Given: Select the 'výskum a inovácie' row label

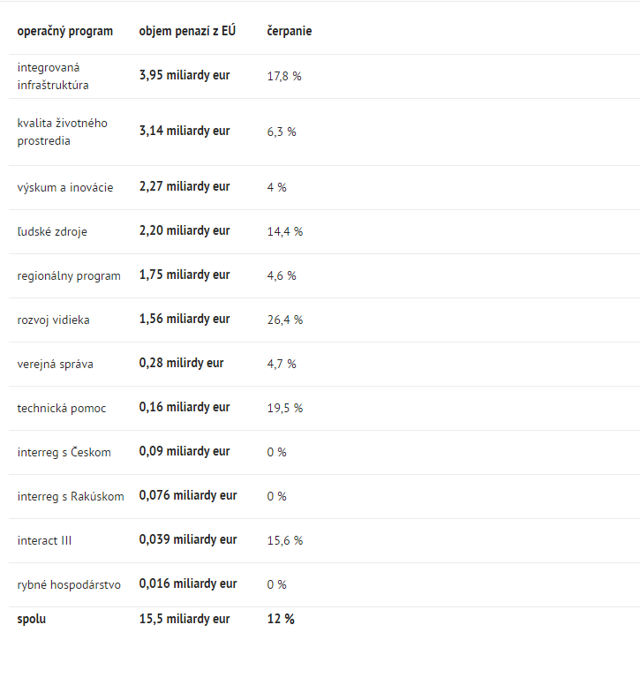Looking at the screenshot, I should point(65,187).
